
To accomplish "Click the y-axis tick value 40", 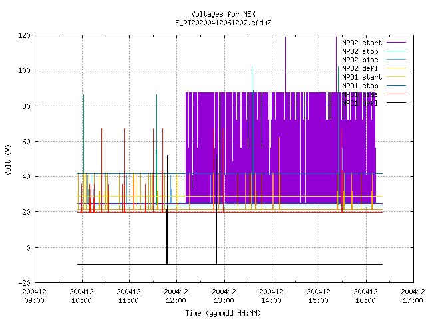I will 26,177.
